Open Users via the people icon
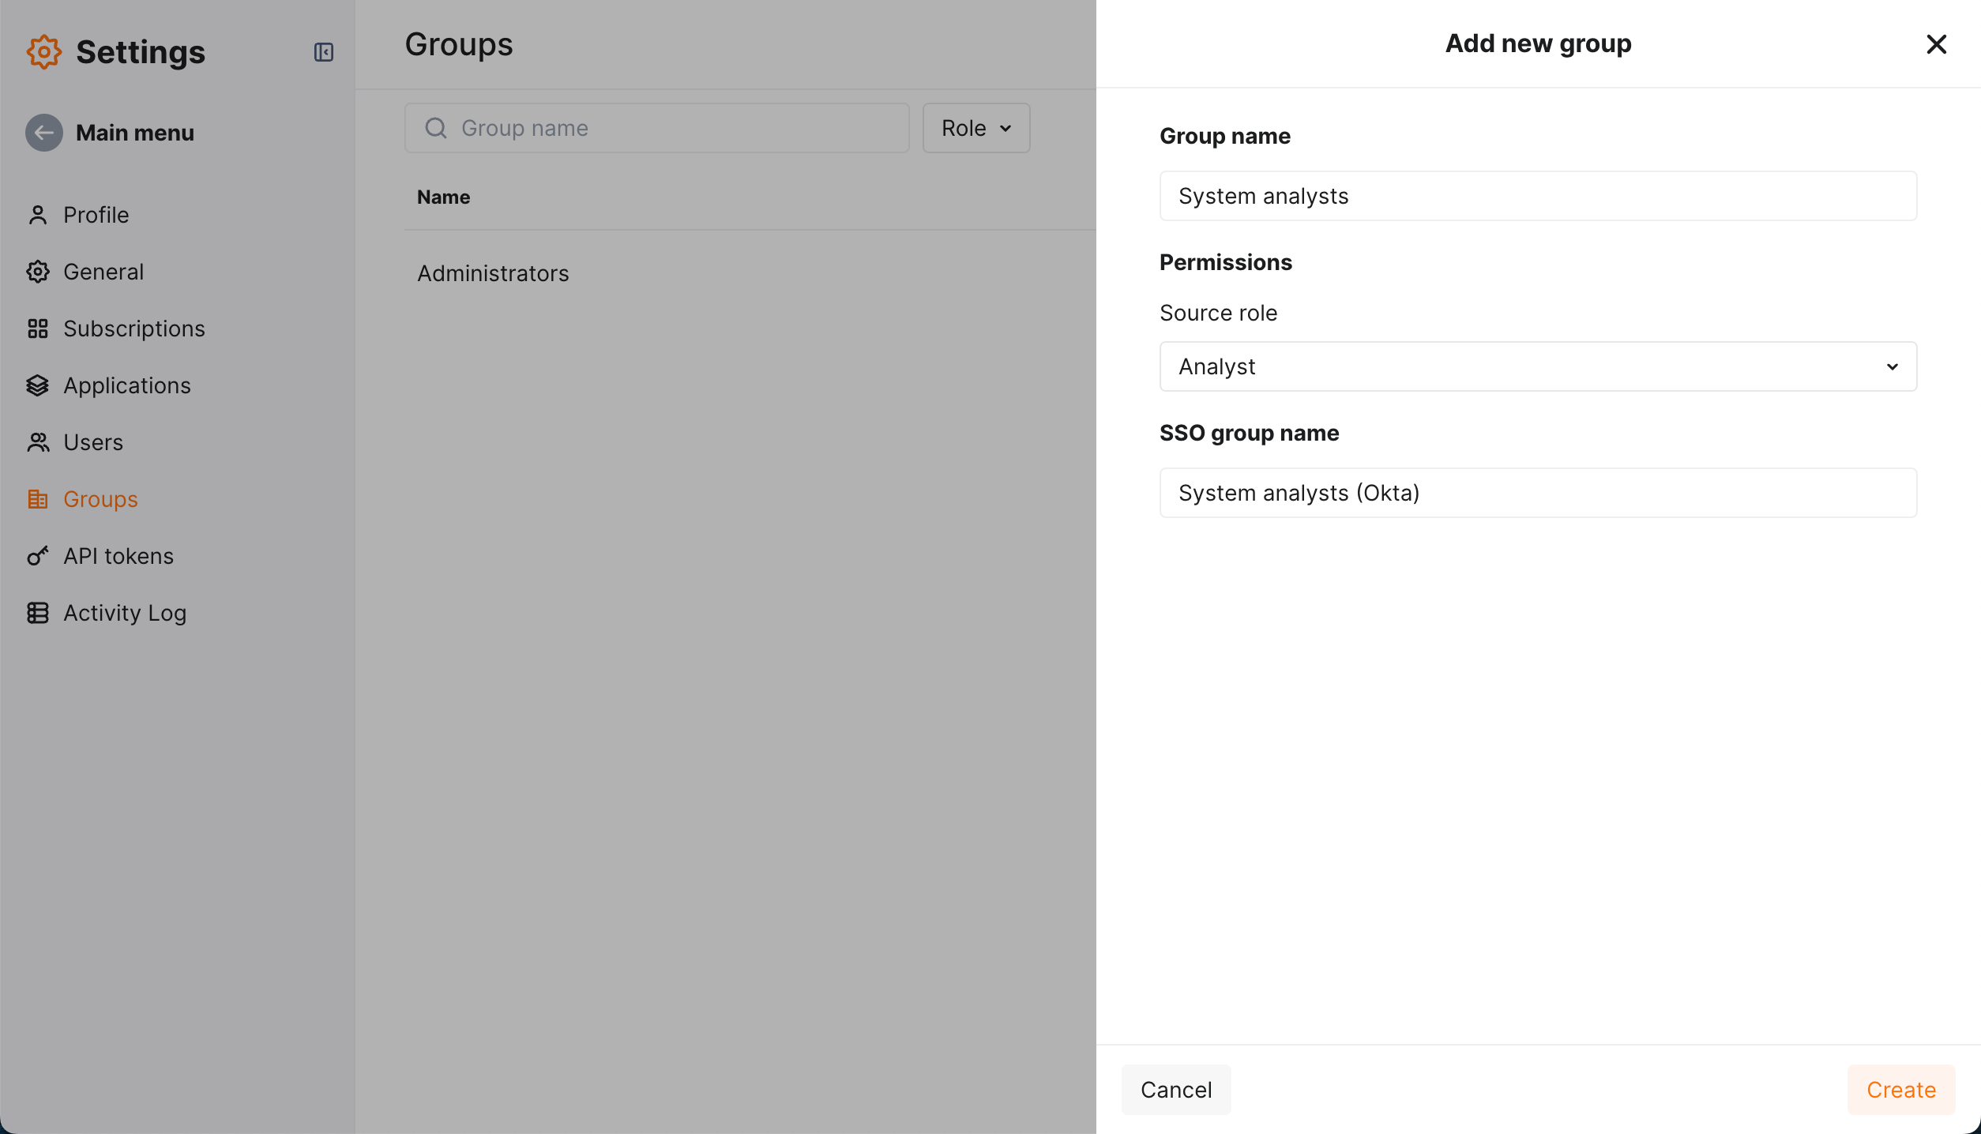Image resolution: width=1981 pixels, height=1134 pixels. click(37, 441)
